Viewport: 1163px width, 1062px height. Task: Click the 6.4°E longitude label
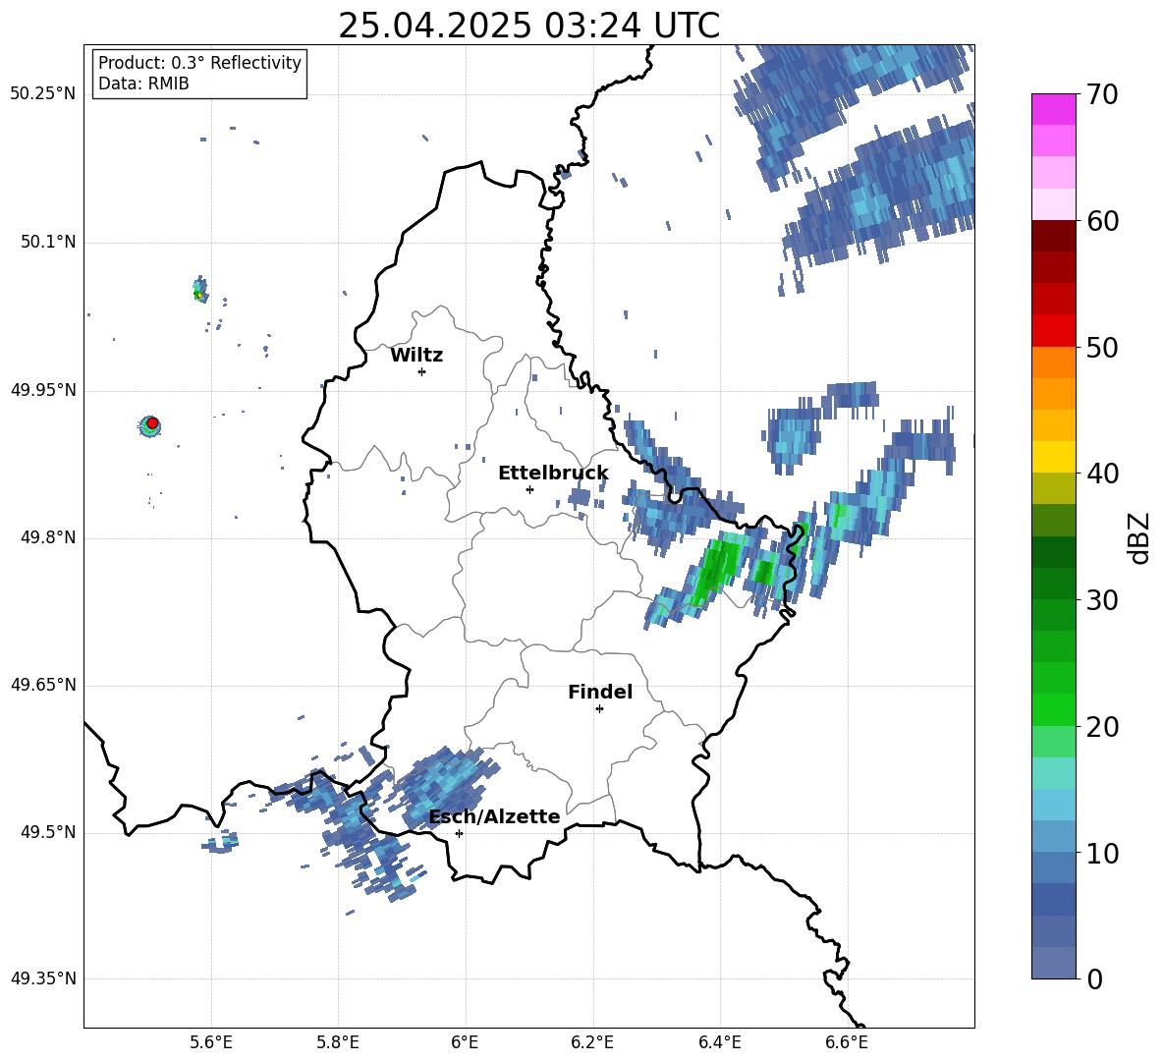719,1042
